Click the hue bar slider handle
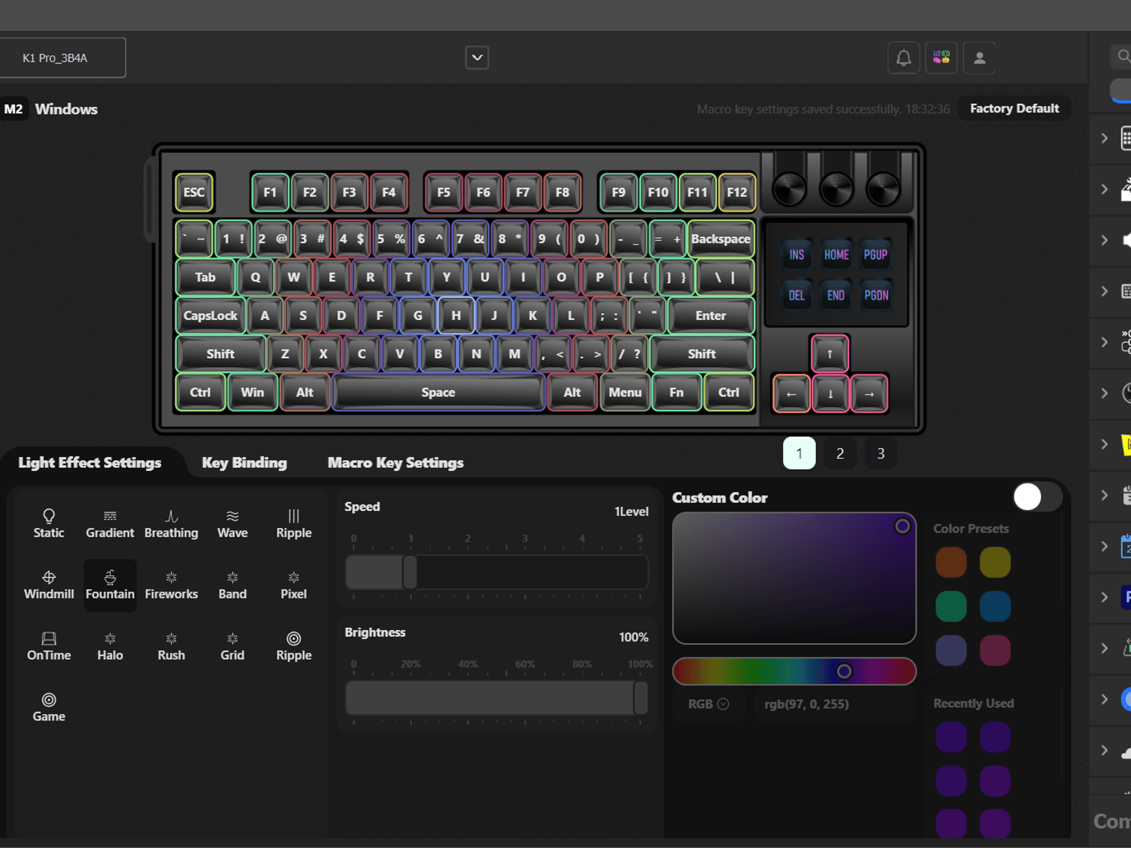 [x=844, y=671]
